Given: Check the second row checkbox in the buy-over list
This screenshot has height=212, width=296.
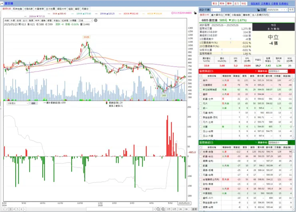Looking at the screenshot, I should coord(200,85).
